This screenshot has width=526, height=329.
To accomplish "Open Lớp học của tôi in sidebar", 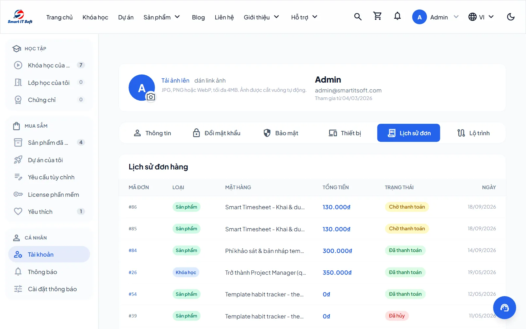I will (49, 83).
